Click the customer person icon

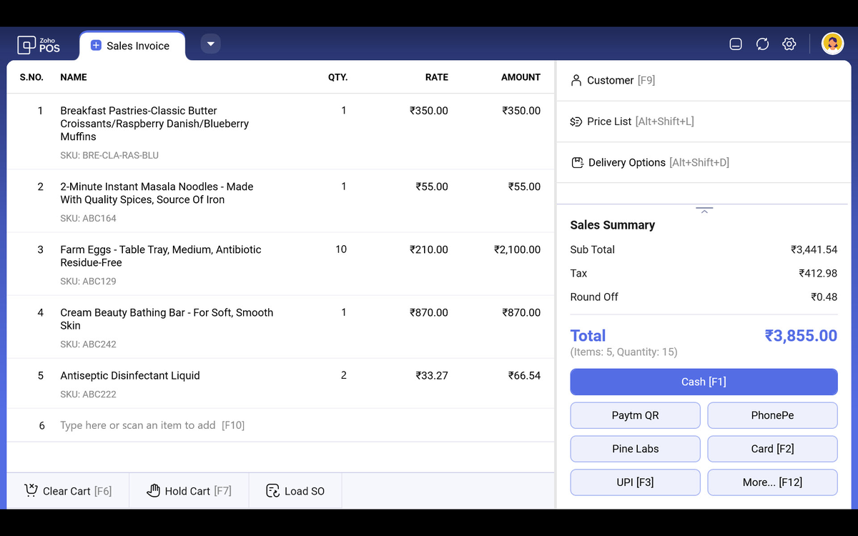click(x=576, y=81)
